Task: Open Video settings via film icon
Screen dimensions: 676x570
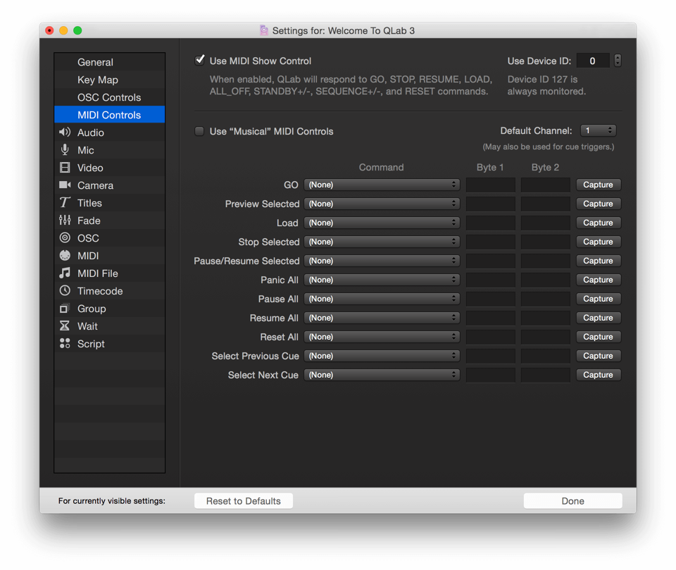Action: tap(65, 168)
